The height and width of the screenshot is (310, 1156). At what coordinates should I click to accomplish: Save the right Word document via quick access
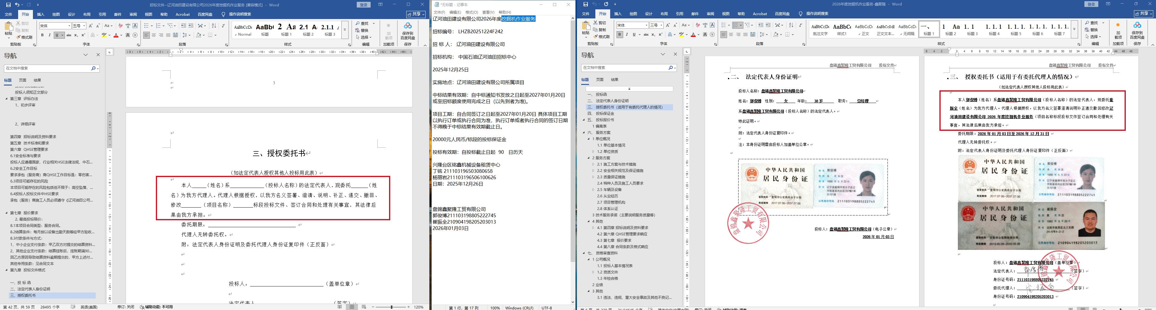pyautogui.click(x=585, y=4)
